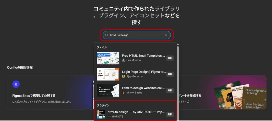This screenshot has height=121, width=272.
Task: Click Ajay Gorecha avatar icon
Action: coord(124,77)
